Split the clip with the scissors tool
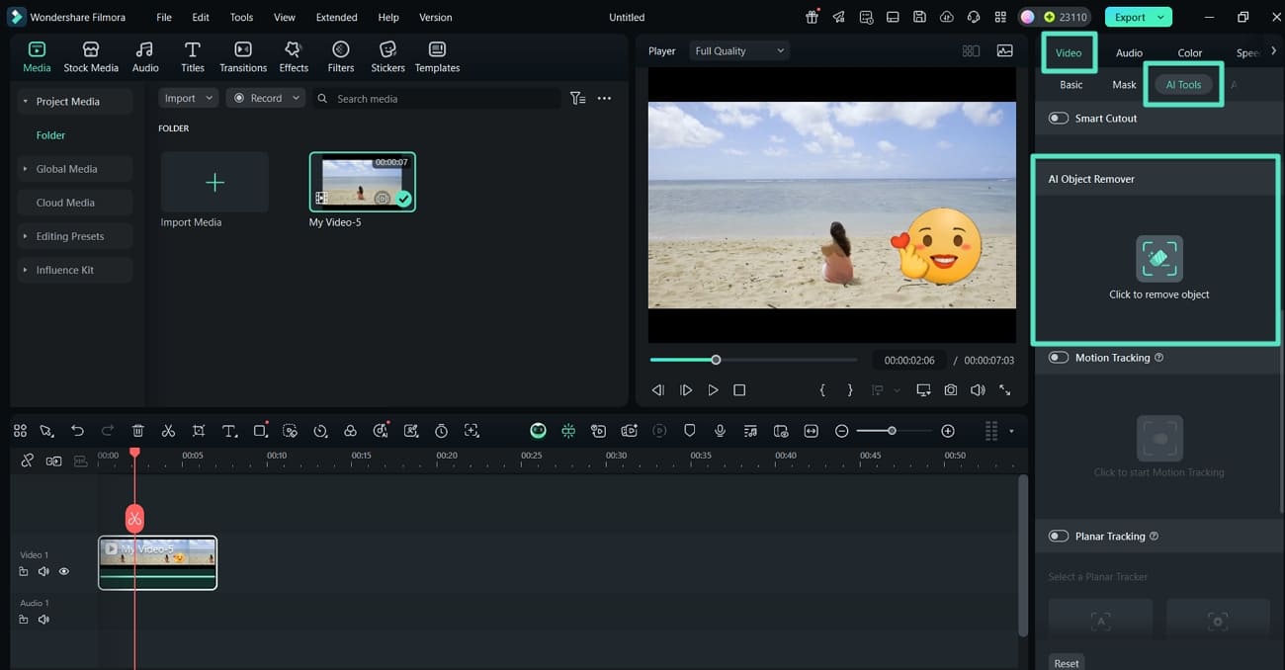 click(168, 431)
